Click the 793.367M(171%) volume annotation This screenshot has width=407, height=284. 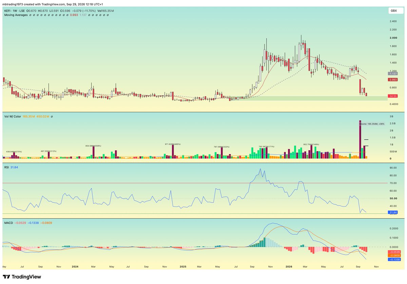pos(266,146)
